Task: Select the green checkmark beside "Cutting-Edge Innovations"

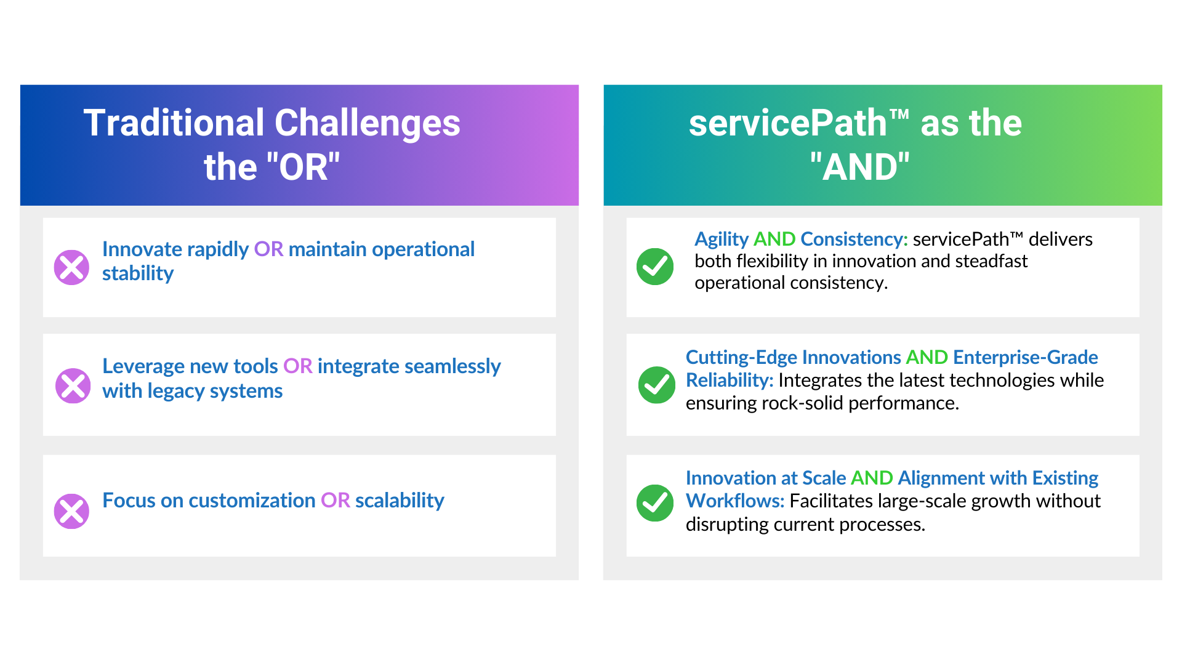Action: tap(657, 385)
